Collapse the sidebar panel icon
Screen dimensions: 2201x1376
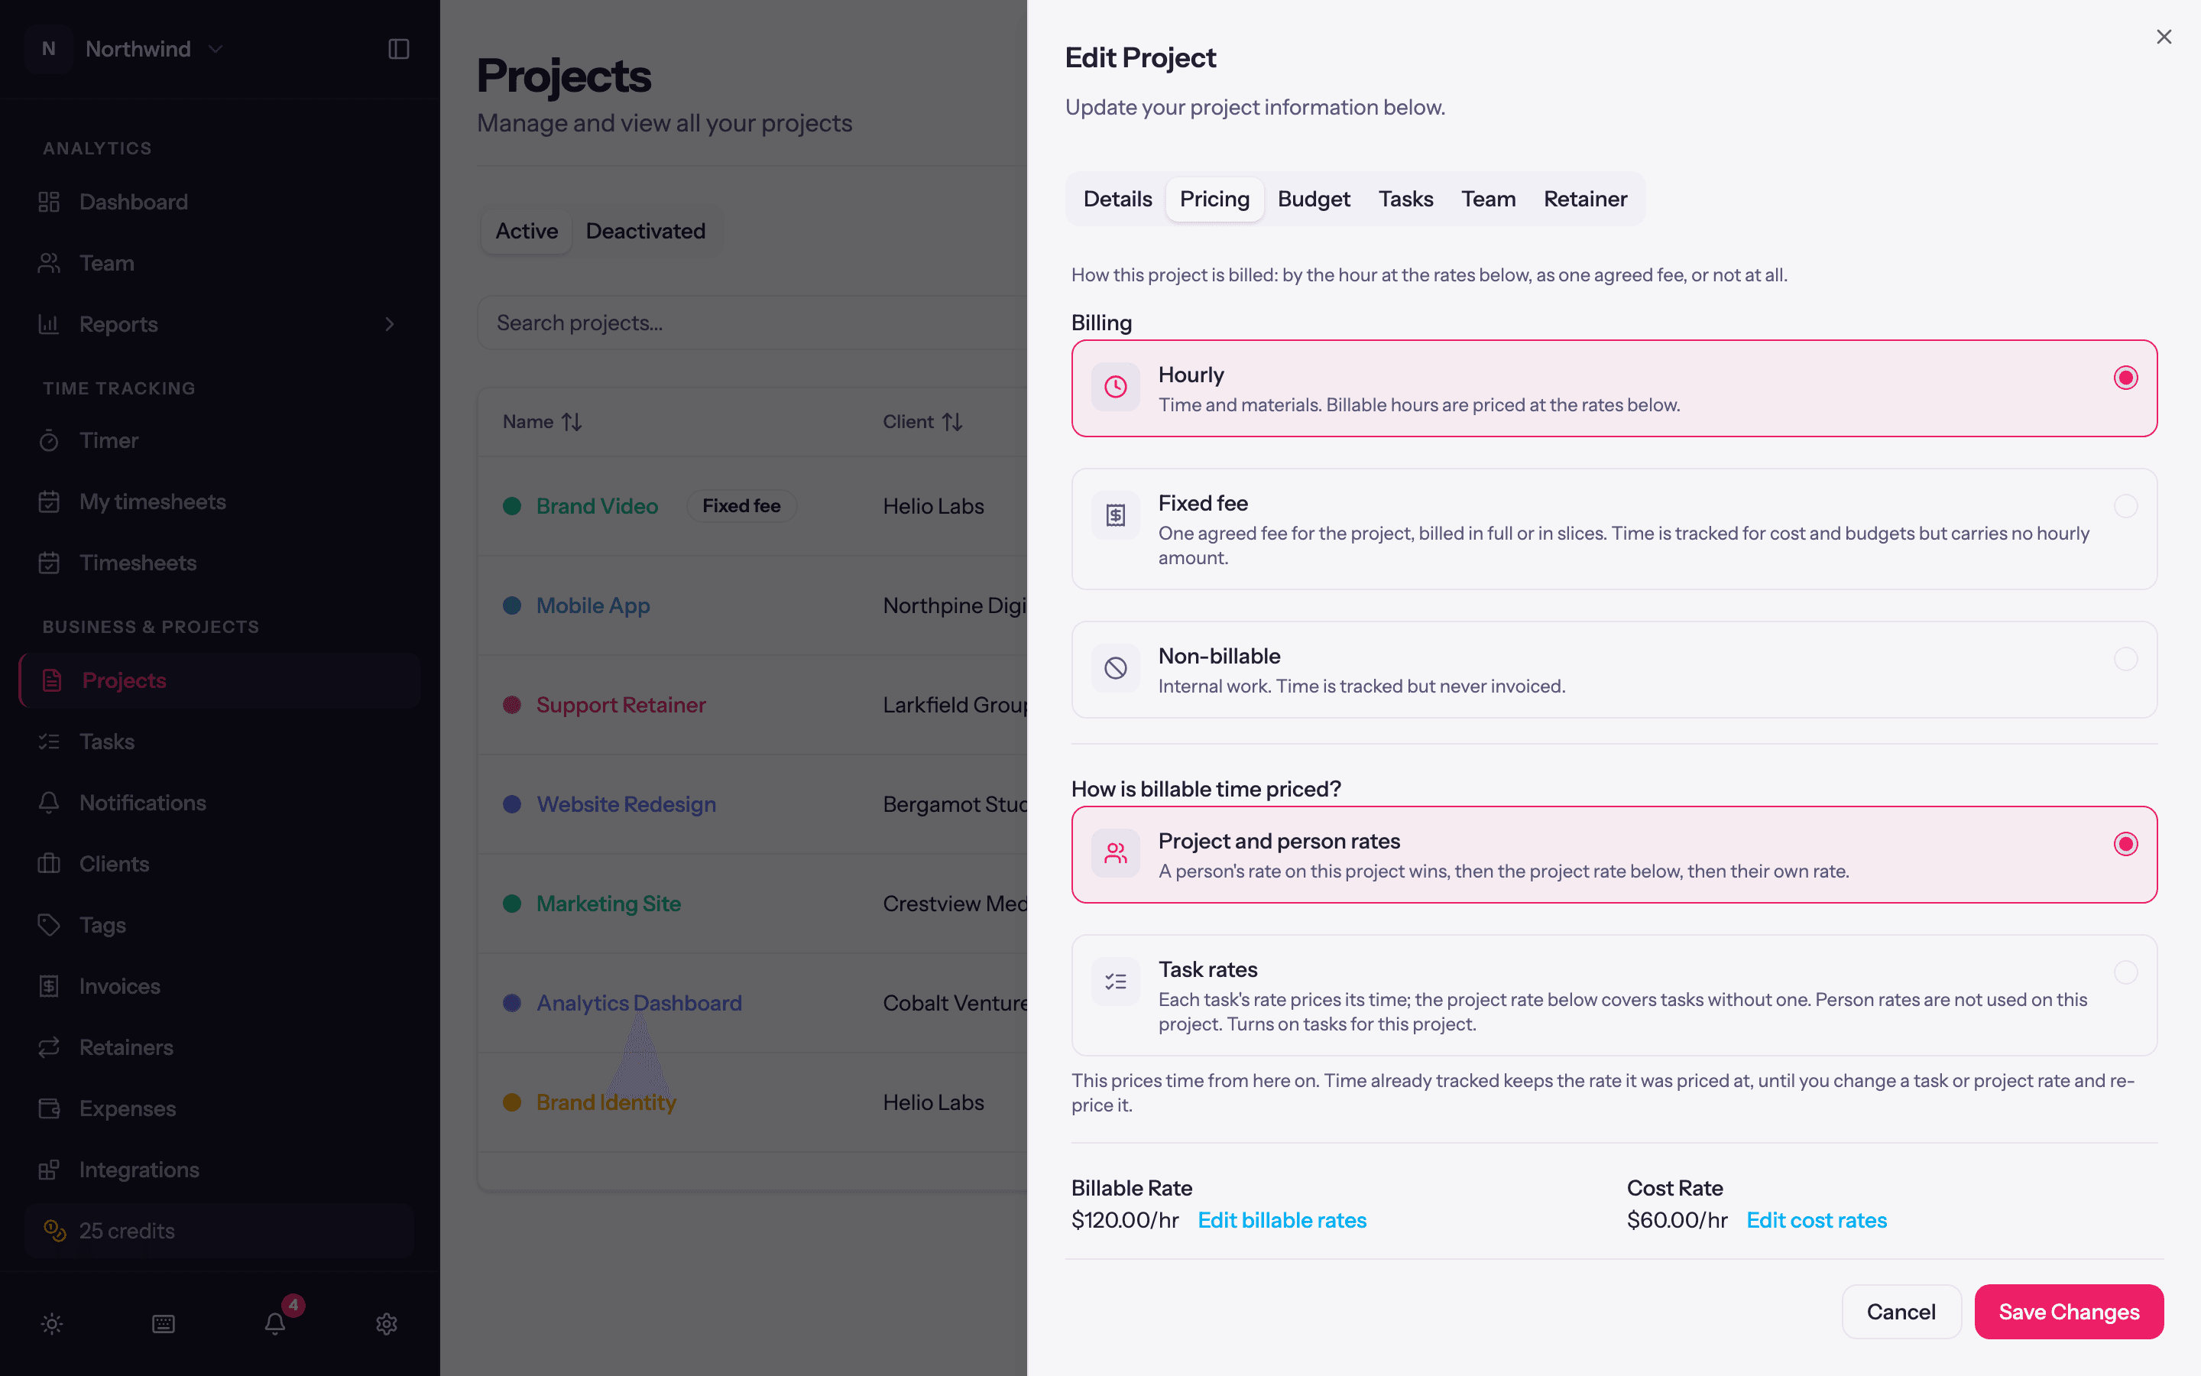point(398,49)
